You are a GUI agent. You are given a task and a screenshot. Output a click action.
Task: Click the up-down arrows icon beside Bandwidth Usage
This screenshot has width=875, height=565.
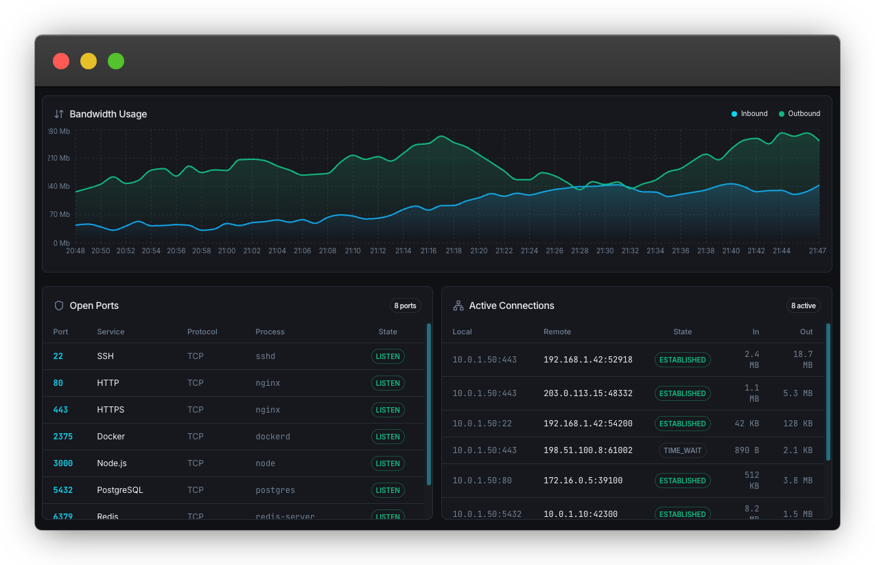(58, 114)
